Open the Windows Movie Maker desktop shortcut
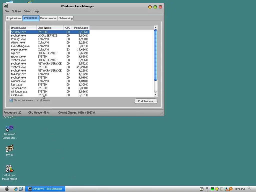This screenshot has height=192, width=256. click(x=9, y=172)
